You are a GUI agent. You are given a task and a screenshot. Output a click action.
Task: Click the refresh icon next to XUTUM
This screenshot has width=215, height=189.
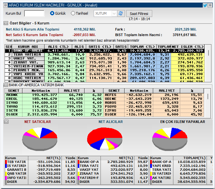pos(121,13)
